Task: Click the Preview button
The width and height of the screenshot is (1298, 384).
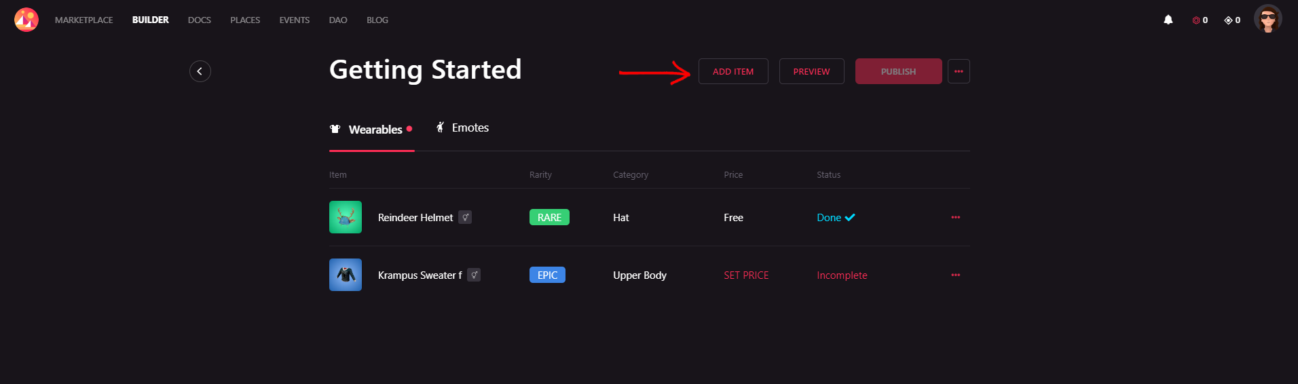Action: 811,71
